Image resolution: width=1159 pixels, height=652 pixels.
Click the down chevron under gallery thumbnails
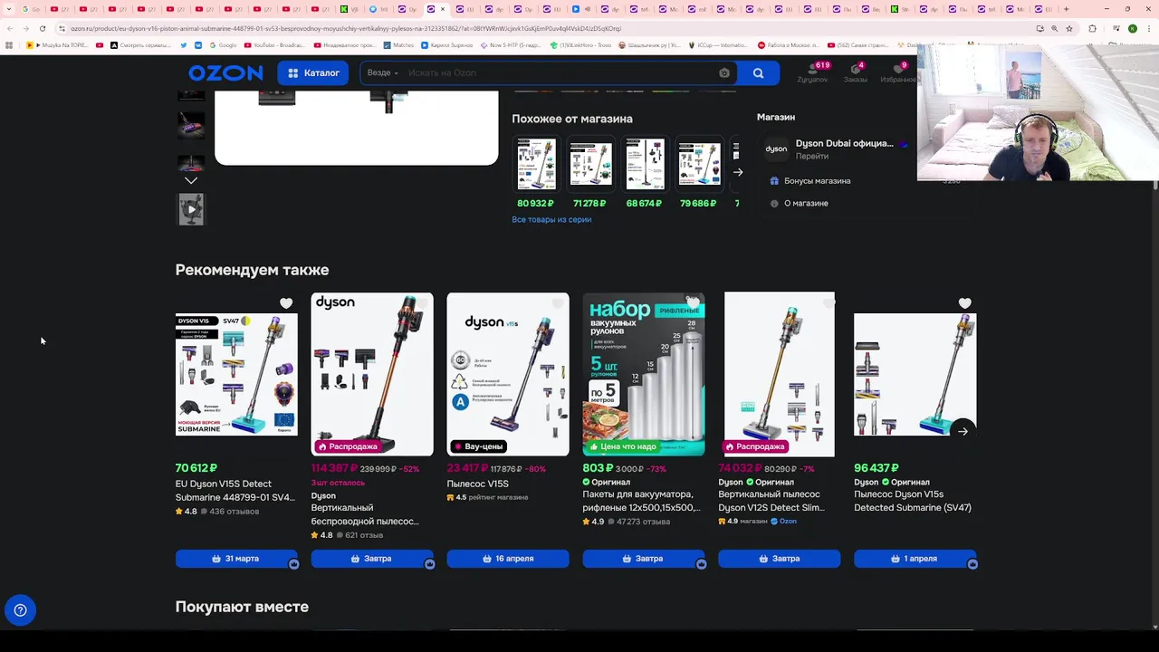pyautogui.click(x=191, y=180)
